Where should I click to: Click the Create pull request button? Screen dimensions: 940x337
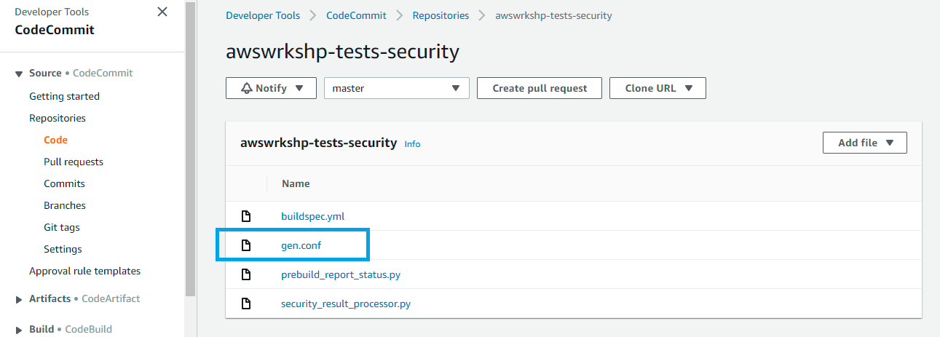click(540, 88)
